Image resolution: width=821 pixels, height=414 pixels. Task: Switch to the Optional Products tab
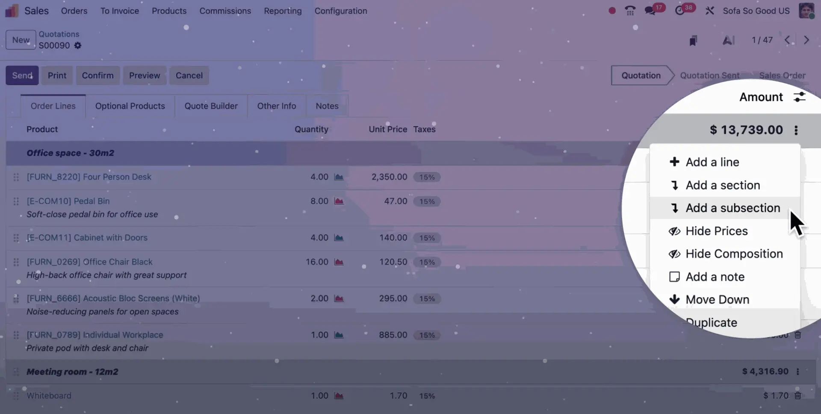(x=130, y=106)
